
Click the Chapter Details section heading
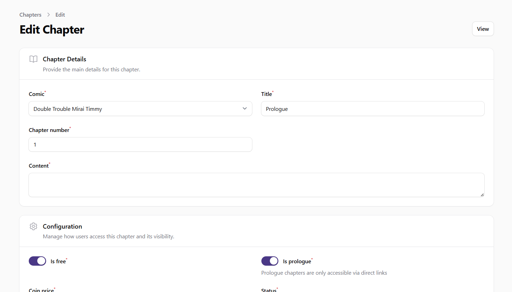(64, 59)
